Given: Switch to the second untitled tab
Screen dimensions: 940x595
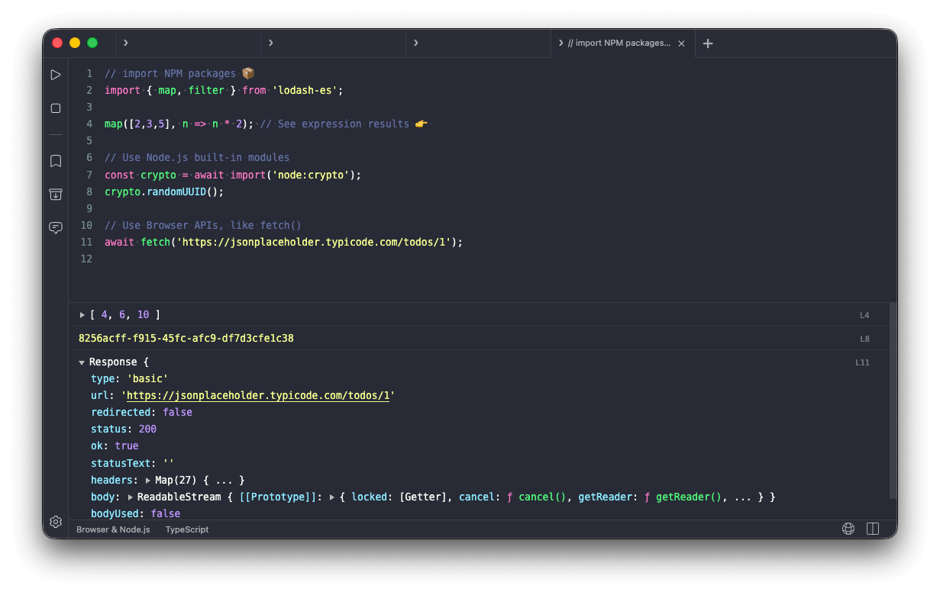Looking at the screenshot, I should pyautogui.click(x=333, y=43).
